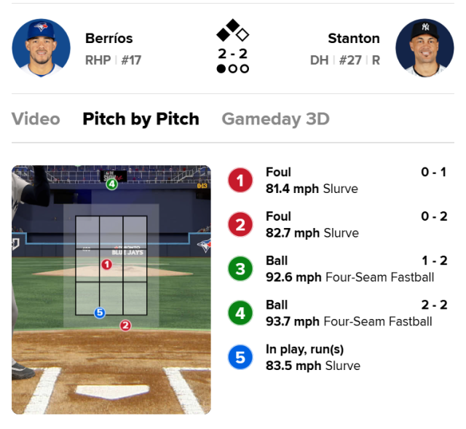The image size is (466, 429).
Task: Select the In play, run(s) pitch entry
Action: tap(337, 357)
